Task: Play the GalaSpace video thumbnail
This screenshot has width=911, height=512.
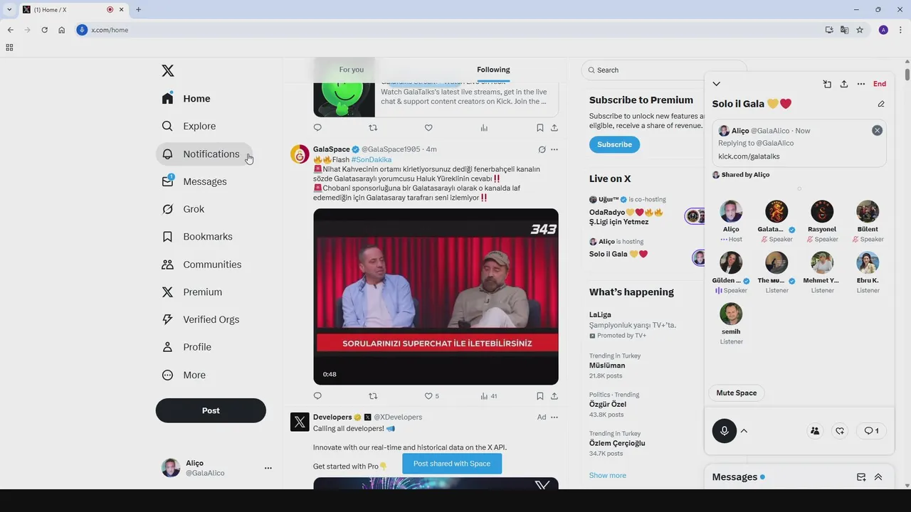Action: (x=436, y=297)
